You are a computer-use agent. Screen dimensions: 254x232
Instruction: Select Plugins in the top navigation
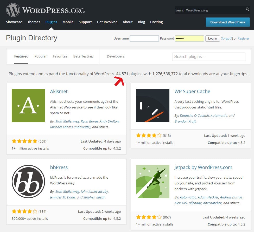(x=51, y=22)
